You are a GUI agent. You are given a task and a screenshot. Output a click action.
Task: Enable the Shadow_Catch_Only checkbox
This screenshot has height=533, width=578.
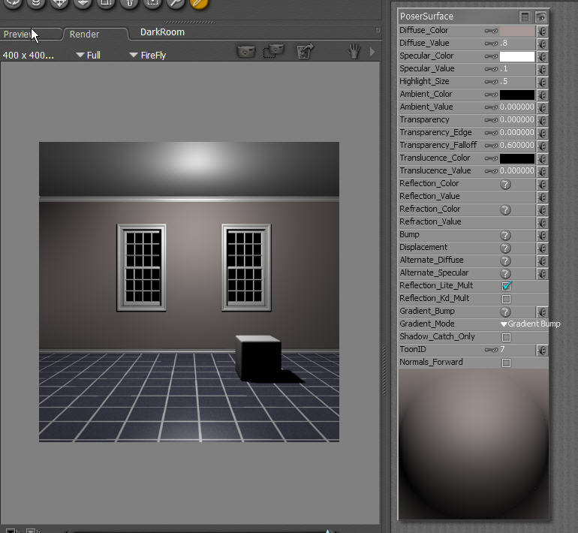506,337
